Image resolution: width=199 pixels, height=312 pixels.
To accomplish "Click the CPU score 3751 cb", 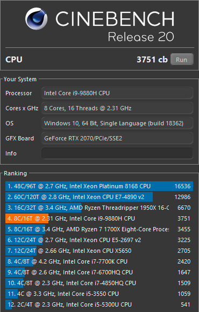I will coord(152,60).
